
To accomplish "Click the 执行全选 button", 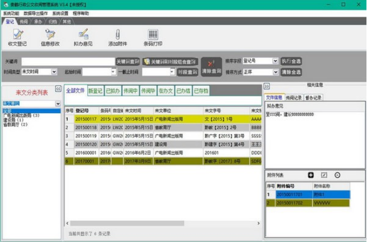I will 291,61.
